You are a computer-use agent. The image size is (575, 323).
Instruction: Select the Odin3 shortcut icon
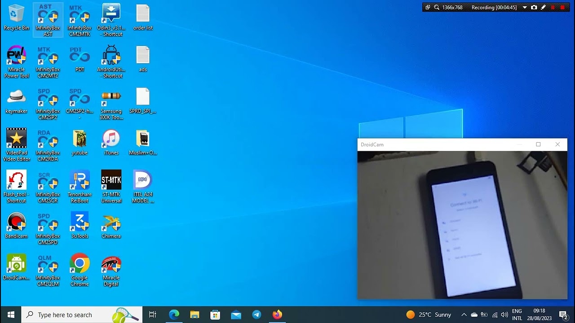(x=111, y=20)
